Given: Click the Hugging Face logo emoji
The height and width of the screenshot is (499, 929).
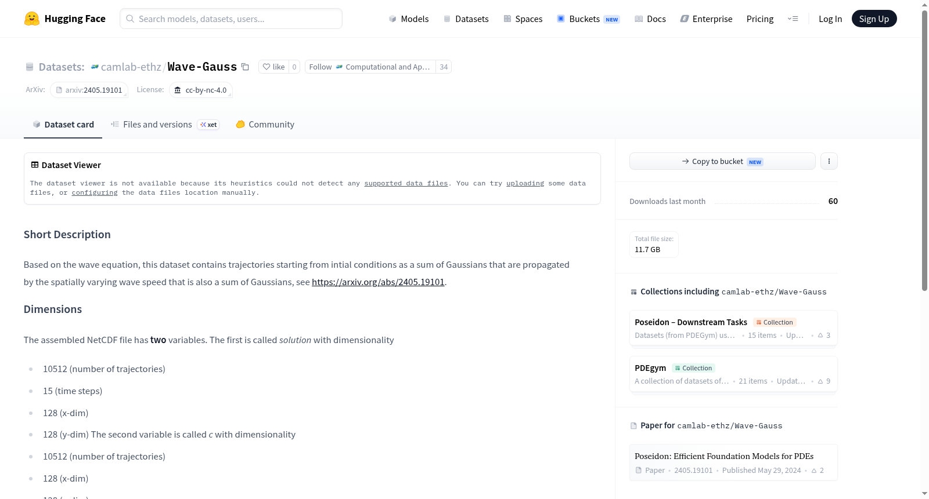Looking at the screenshot, I should [32, 19].
